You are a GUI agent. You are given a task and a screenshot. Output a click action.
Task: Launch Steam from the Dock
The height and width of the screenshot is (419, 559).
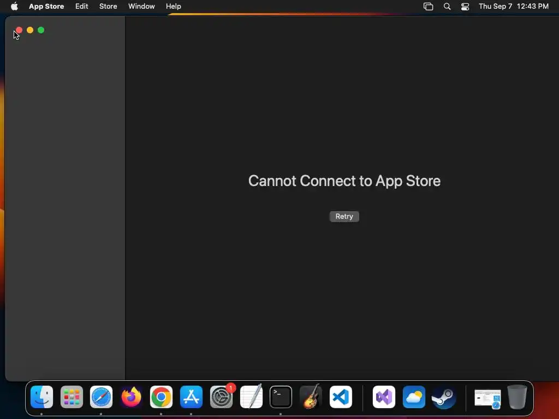point(443,397)
